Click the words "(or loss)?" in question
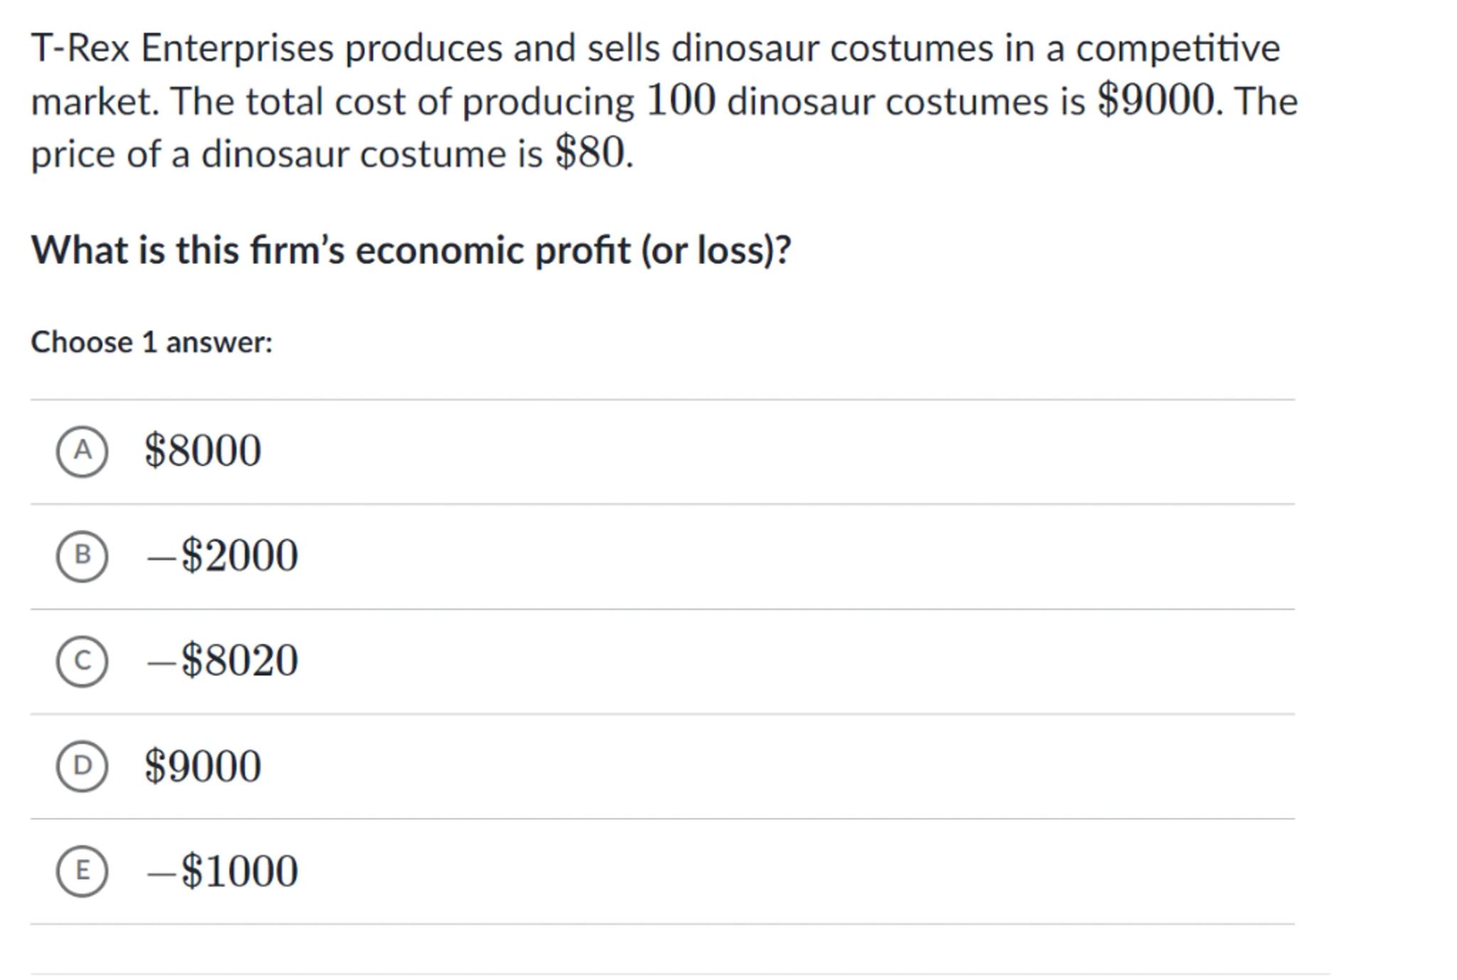 pos(716,251)
